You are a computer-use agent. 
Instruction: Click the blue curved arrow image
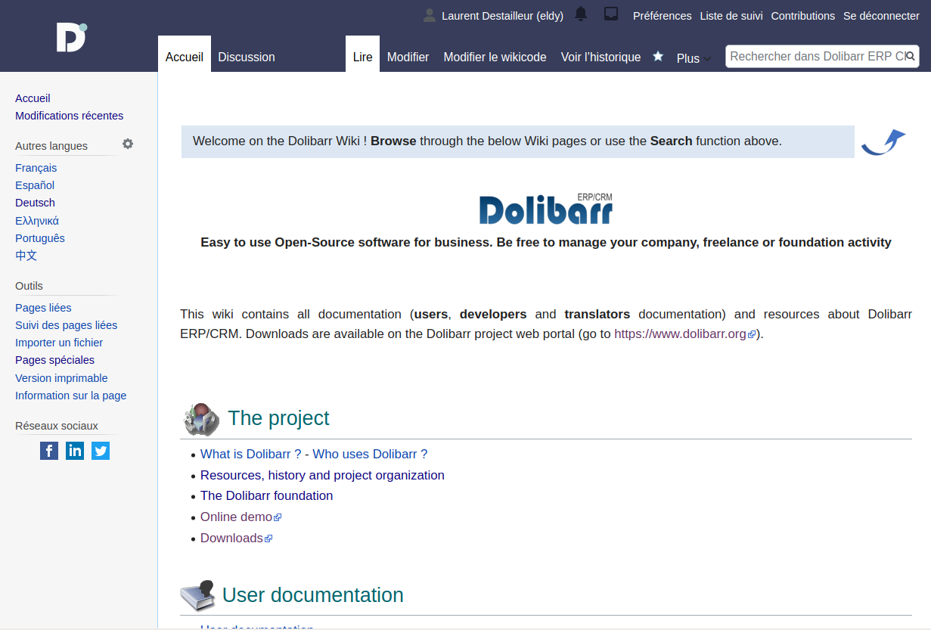coord(883,142)
